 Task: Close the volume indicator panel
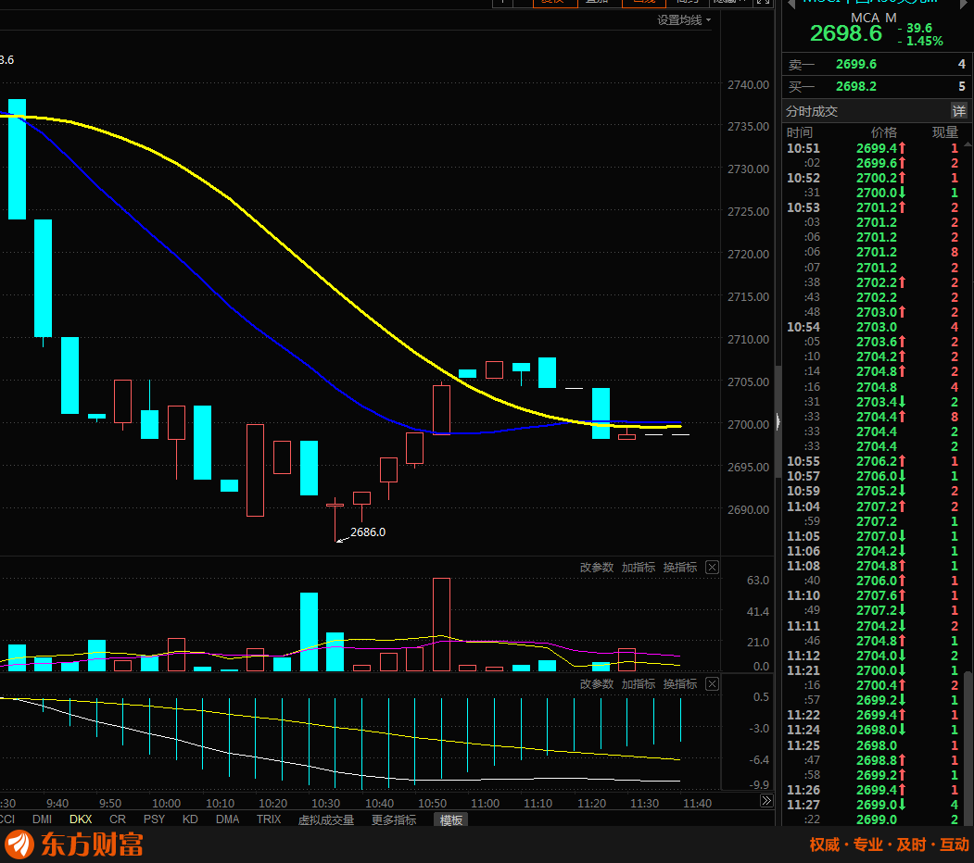pos(713,567)
